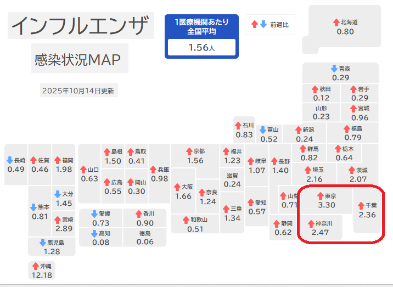Viewport: 393px width, 287px height.
Task: Click the blue down arrow beside 富山
Action: click(263, 131)
